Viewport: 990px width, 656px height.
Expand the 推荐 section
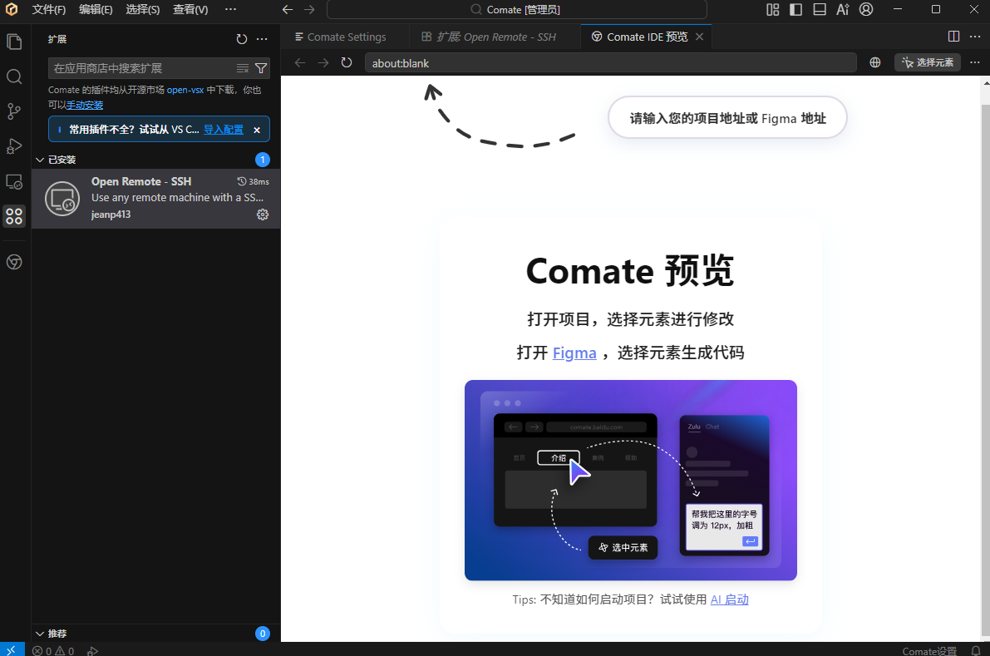point(39,634)
